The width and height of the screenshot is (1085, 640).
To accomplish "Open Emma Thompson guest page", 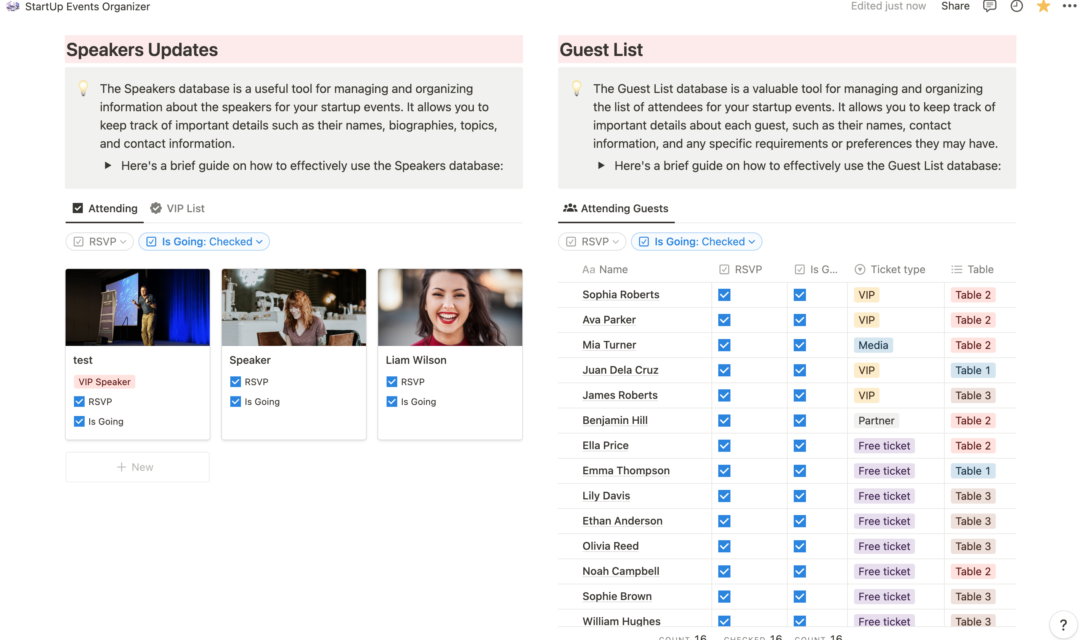I will click(x=626, y=470).
